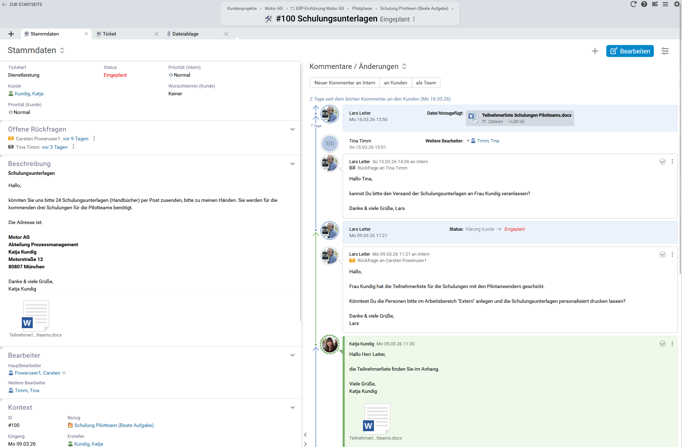682x447 pixels.
Task: Click the plus icon to add a tab
Action: (x=11, y=34)
